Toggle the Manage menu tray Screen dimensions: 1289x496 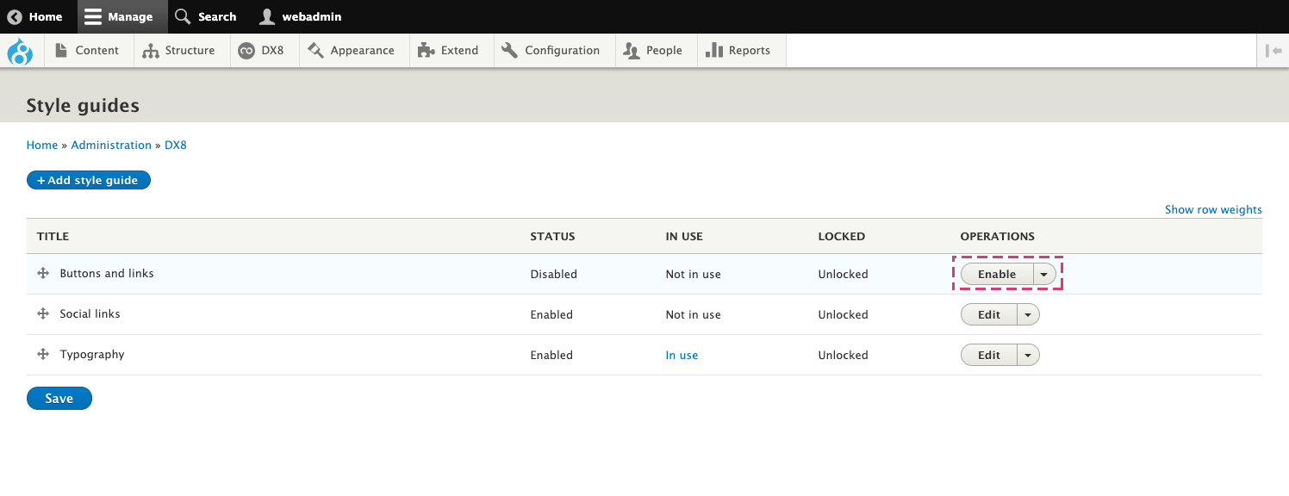pyautogui.click(x=119, y=16)
